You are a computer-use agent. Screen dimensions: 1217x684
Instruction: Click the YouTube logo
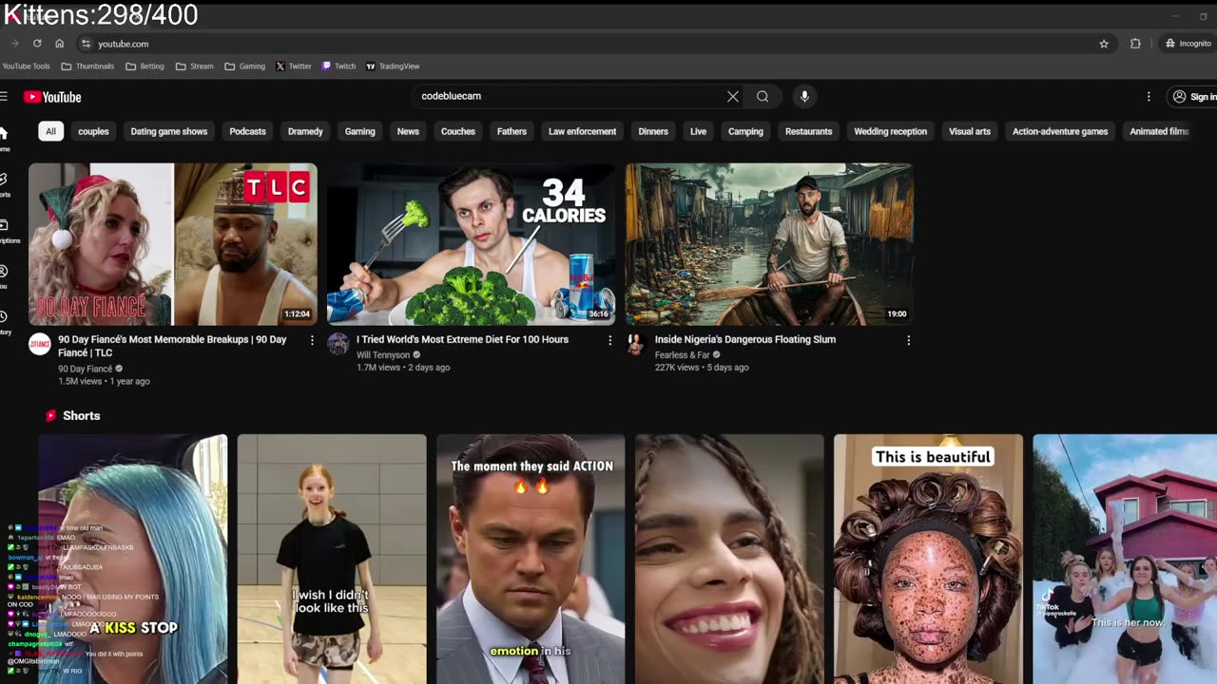pos(52,97)
